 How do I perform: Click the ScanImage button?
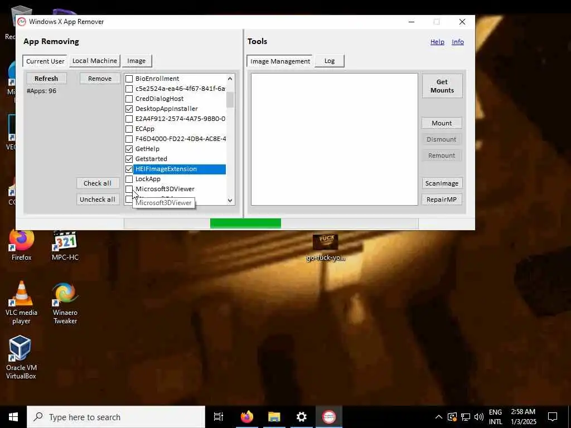pos(442,183)
